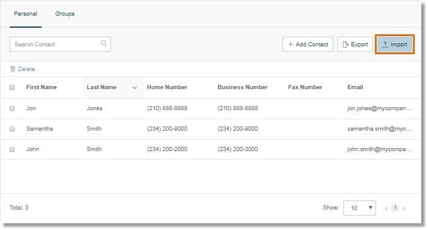The image size is (428, 230).
Task: Click first name Jon
Action: [31, 108]
